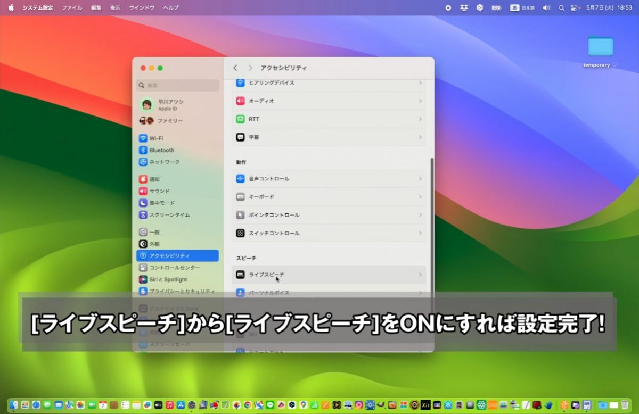This screenshot has height=414, width=639.
Task: Open Bluetooth settings in the sidebar
Action: pos(177,150)
